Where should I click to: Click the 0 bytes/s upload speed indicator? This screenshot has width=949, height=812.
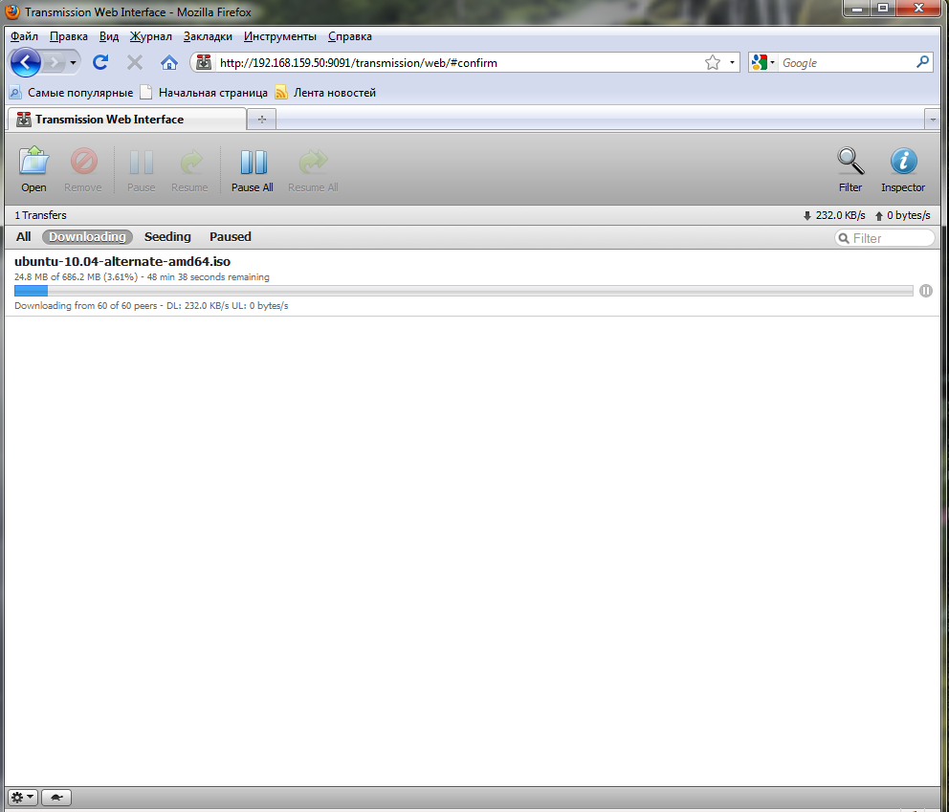pos(902,215)
